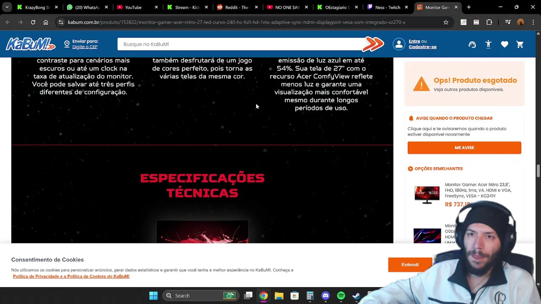Open File Explorer from the taskbar
This screenshot has width=541, height=304.
click(279, 296)
